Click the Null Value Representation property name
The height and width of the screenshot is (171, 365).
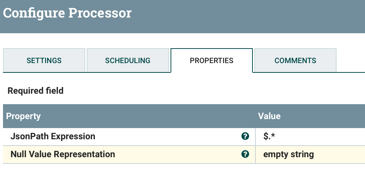click(63, 154)
